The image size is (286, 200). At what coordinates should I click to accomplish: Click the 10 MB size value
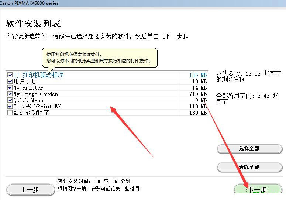click(x=199, y=81)
